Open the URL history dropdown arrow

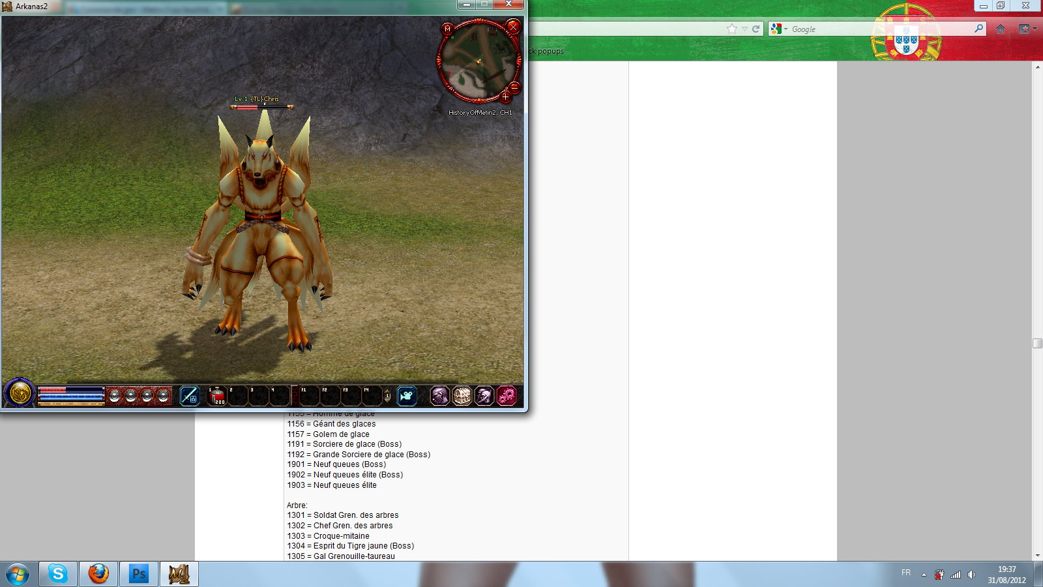[x=744, y=29]
